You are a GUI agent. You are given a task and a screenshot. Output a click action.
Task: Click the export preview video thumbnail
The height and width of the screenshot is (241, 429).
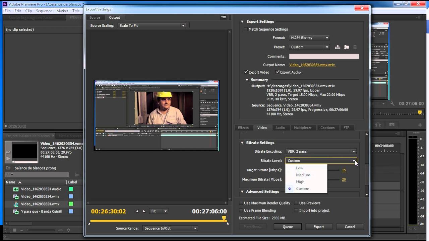click(157, 115)
